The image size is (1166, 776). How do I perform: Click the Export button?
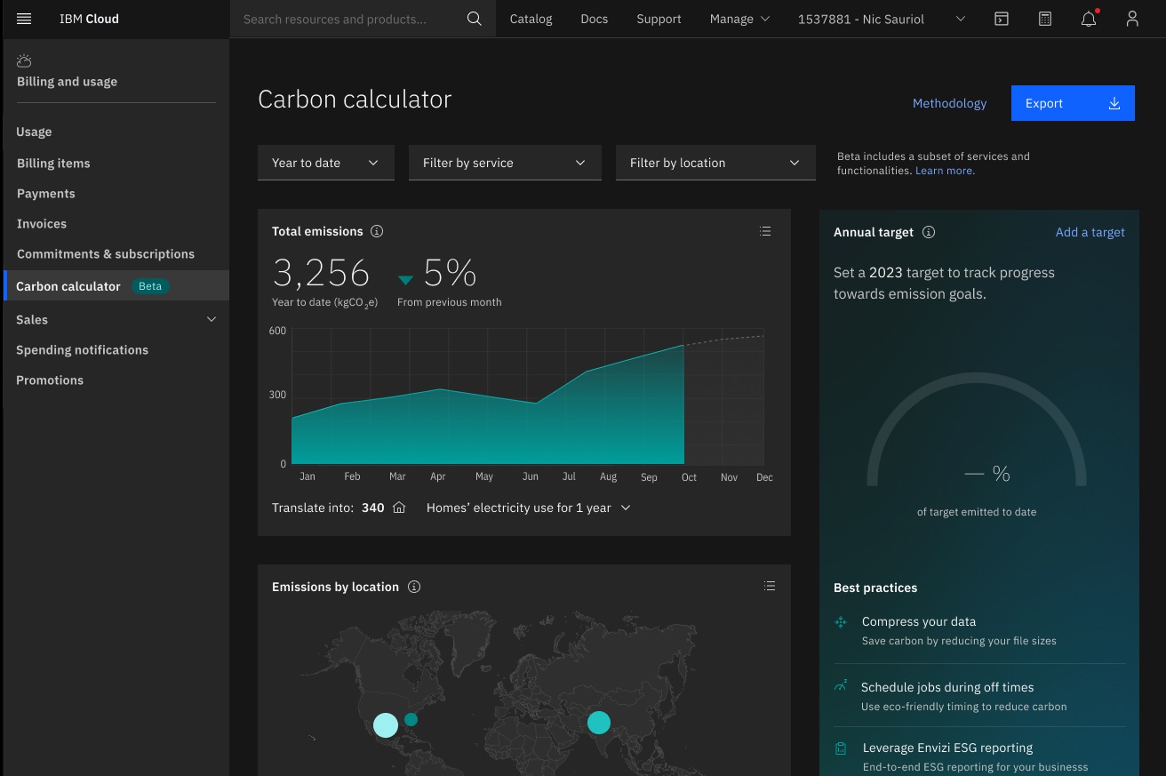coord(1072,103)
